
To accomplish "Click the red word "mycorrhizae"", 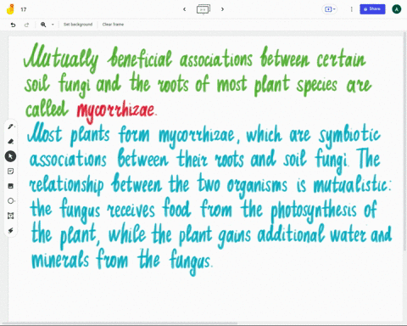I will pyautogui.click(x=116, y=111).
